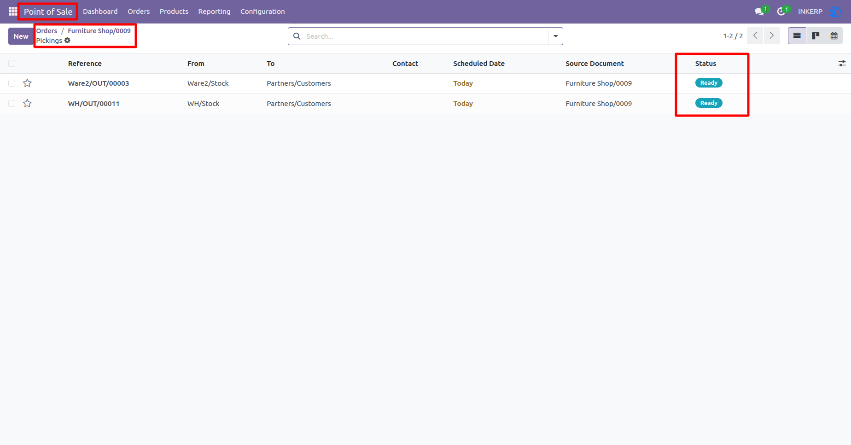Open Furniture Shop/0009 breadcrumb link
The height and width of the screenshot is (445, 851).
tap(99, 31)
